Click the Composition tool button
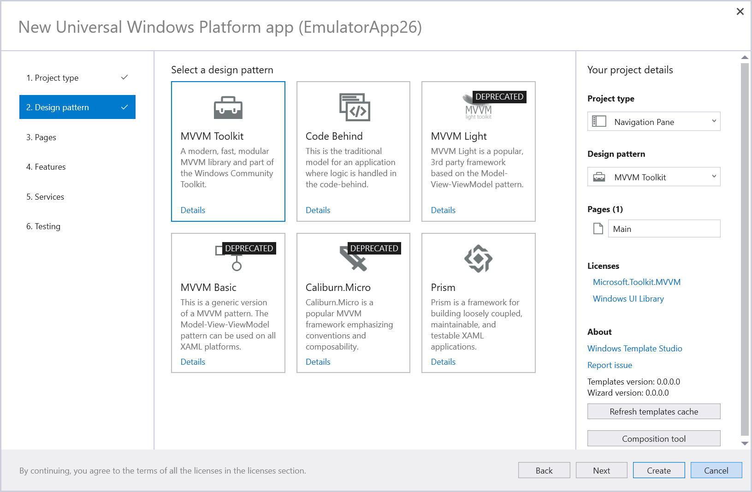This screenshot has width=752, height=492. [x=654, y=439]
